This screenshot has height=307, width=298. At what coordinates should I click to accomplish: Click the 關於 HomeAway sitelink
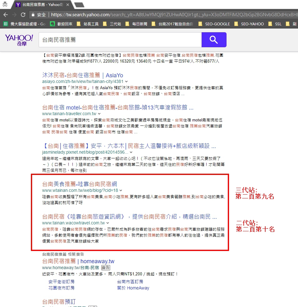click(133, 288)
